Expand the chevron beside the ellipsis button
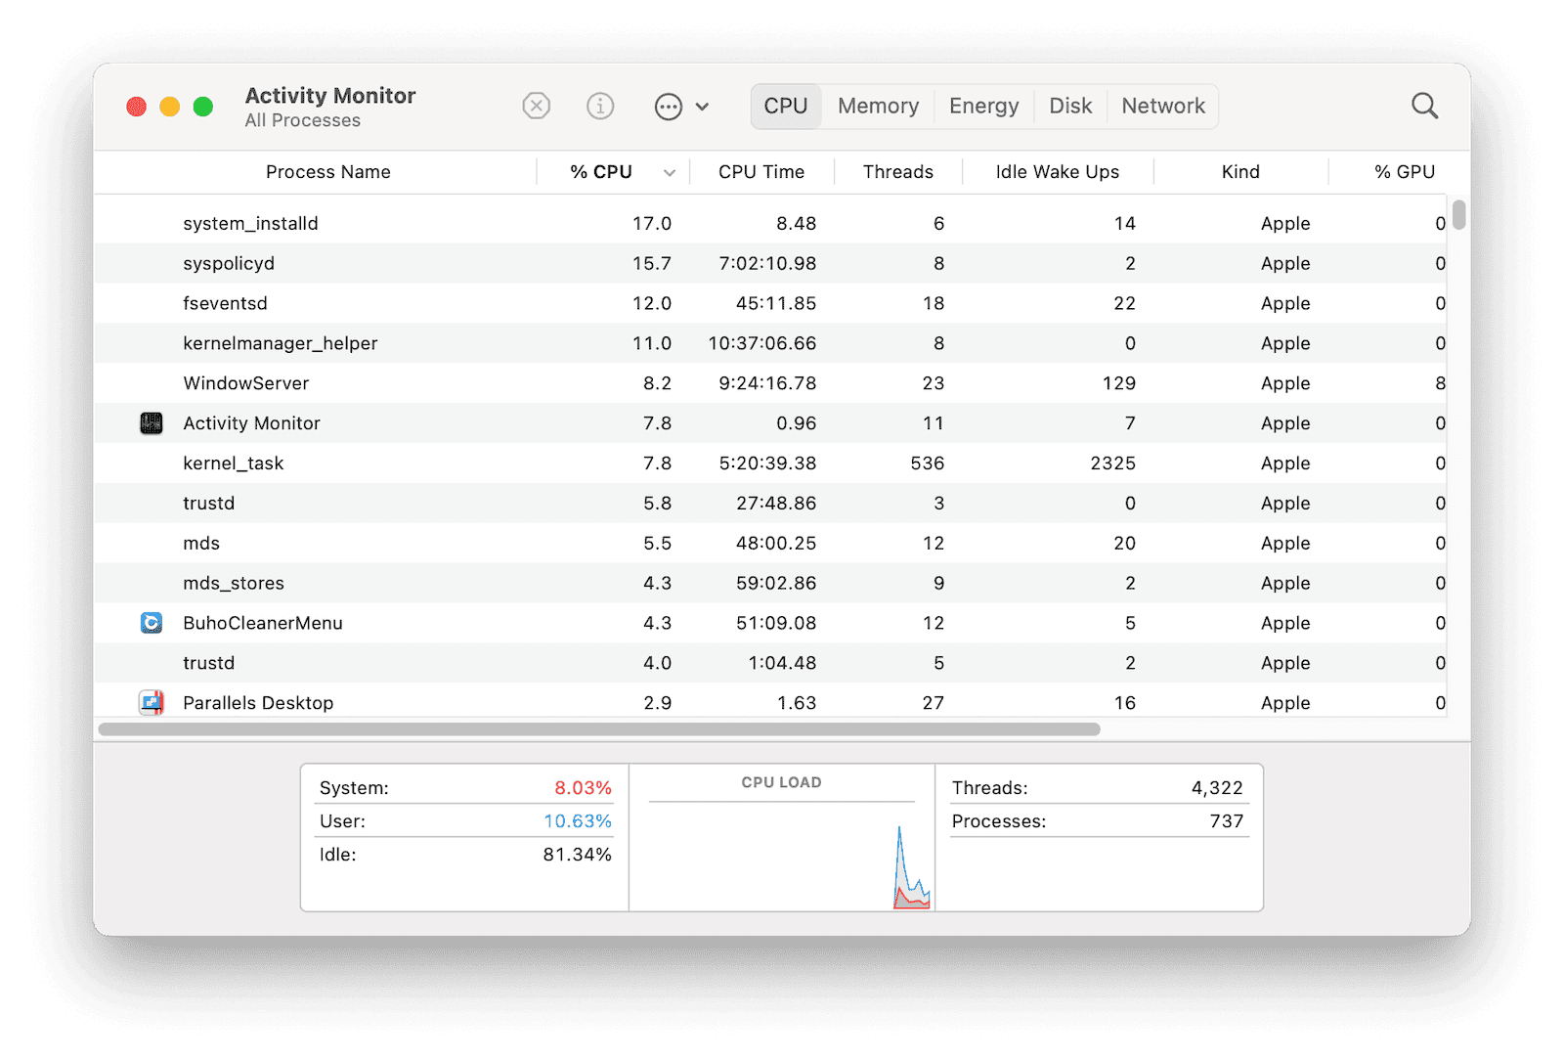The width and height of the screenshot is (1564, 1059). tap(702, 107)
